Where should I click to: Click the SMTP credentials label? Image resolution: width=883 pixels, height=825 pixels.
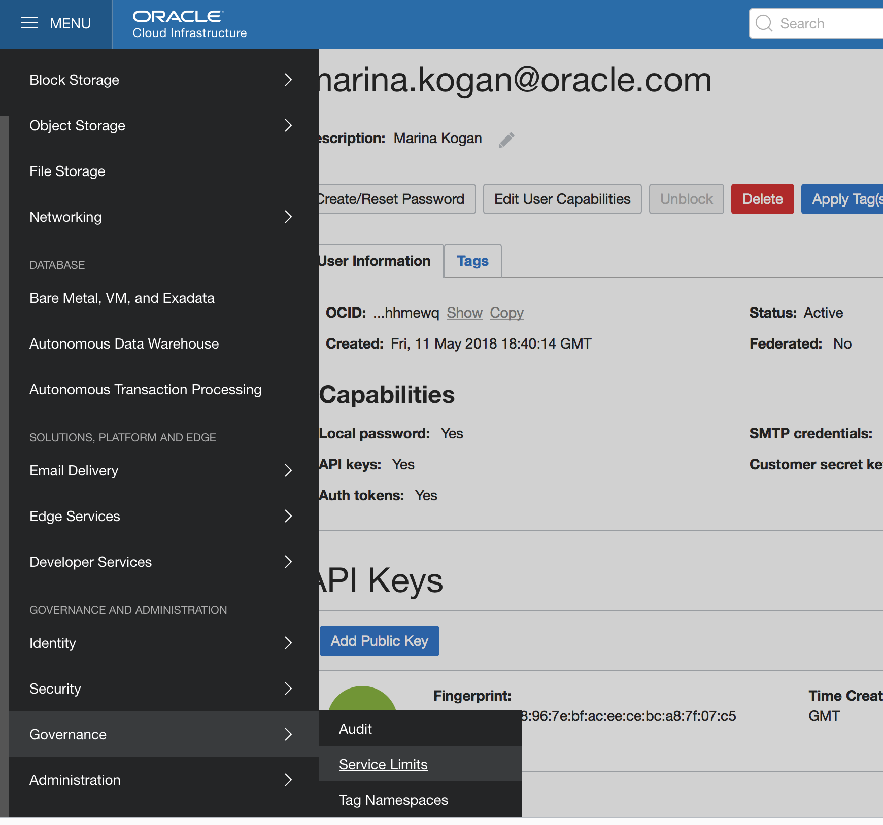pos(811,433)
